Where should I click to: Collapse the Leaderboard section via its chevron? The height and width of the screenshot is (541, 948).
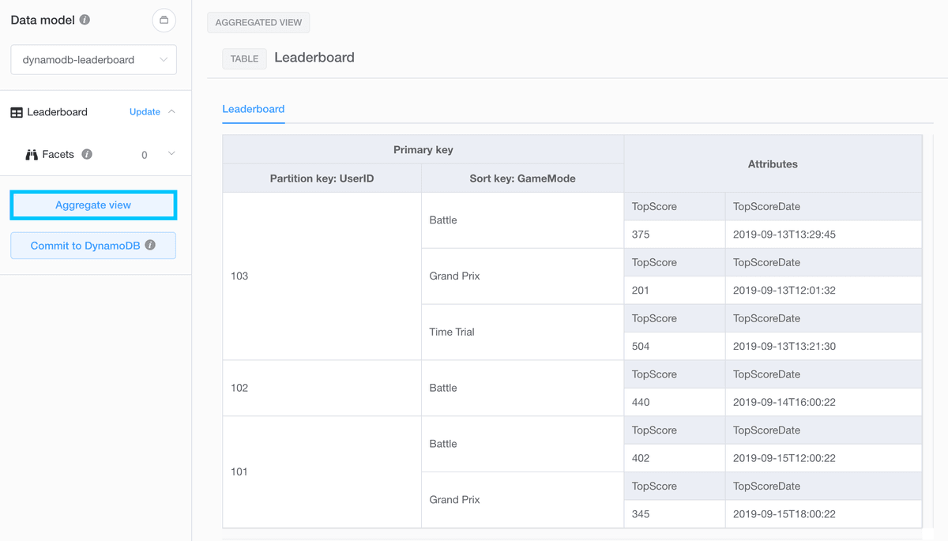click(x=171, y=111)
